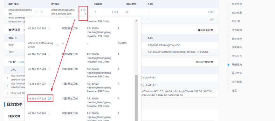Click 导出会话列表 button
The height and width of the screenshot is (121, 275).
pyautogui.click(x=205, y=30)
